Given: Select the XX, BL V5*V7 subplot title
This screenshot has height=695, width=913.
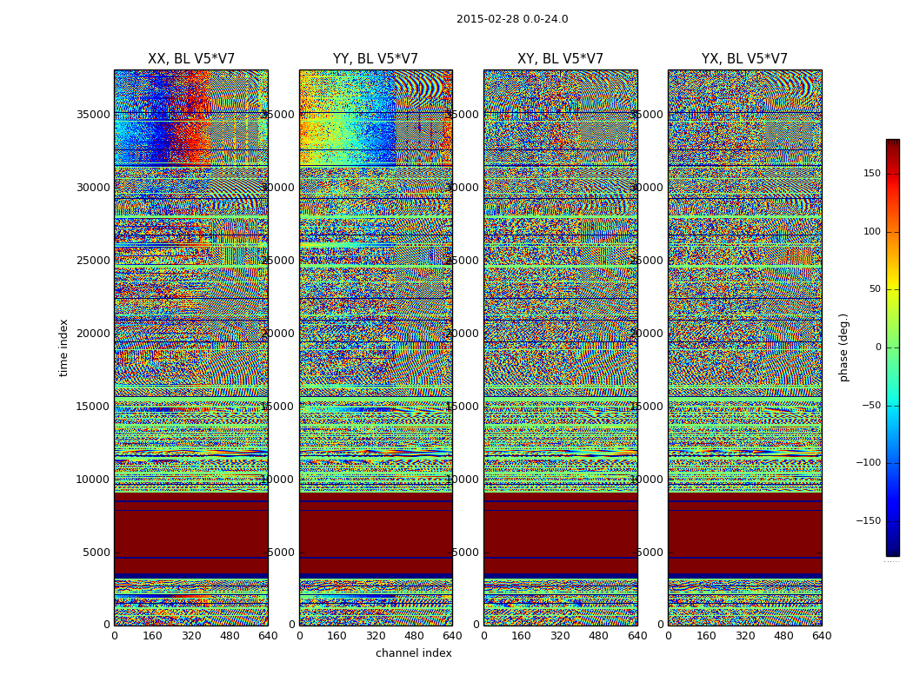Looking at the screenshot, I should pos(191,59).
